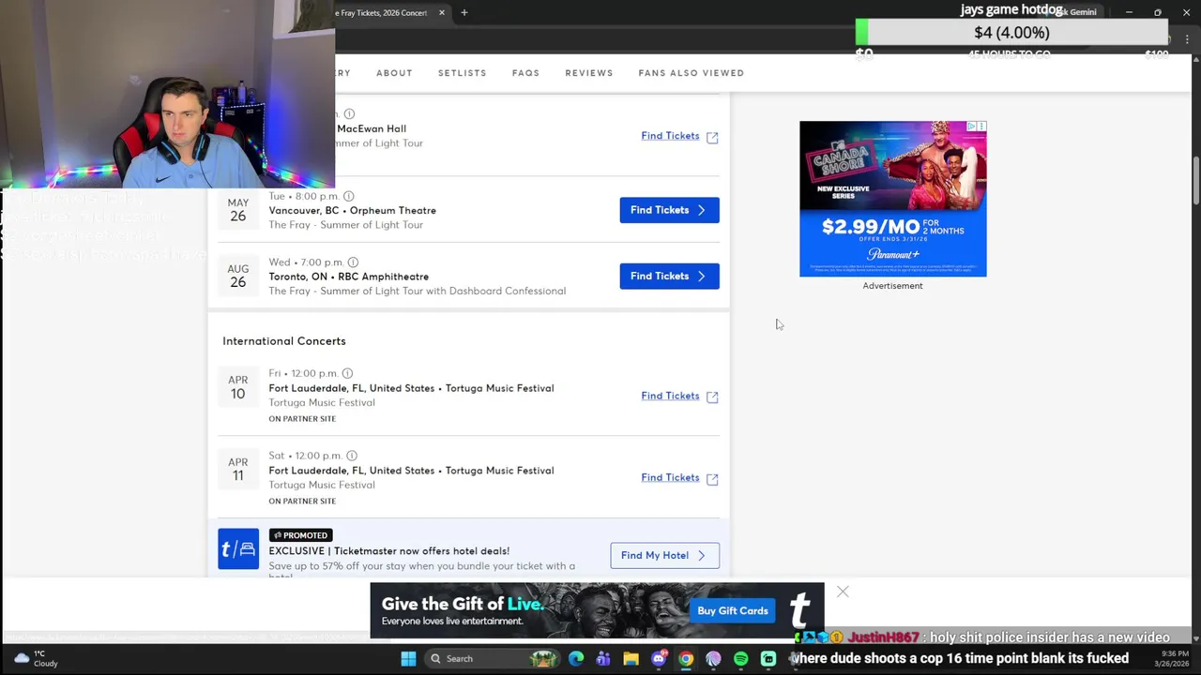Open Discord from the taskbar
The image size is (1201, 675).
tap(659, 658)
